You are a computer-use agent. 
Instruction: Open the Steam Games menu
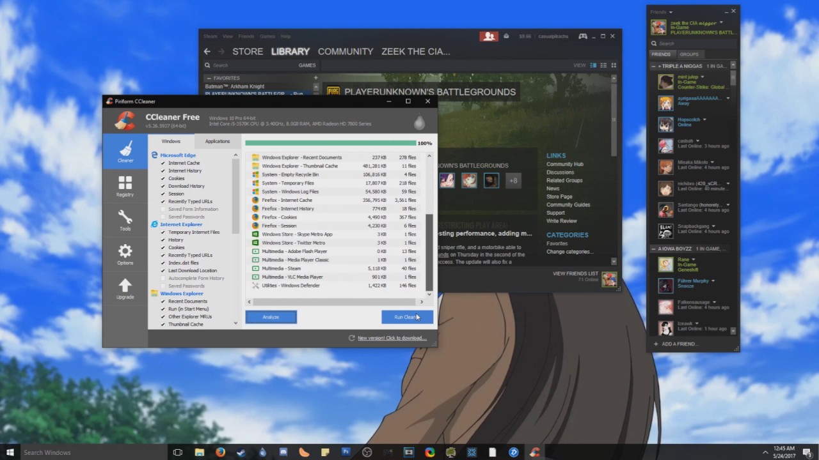coord(267,36)
